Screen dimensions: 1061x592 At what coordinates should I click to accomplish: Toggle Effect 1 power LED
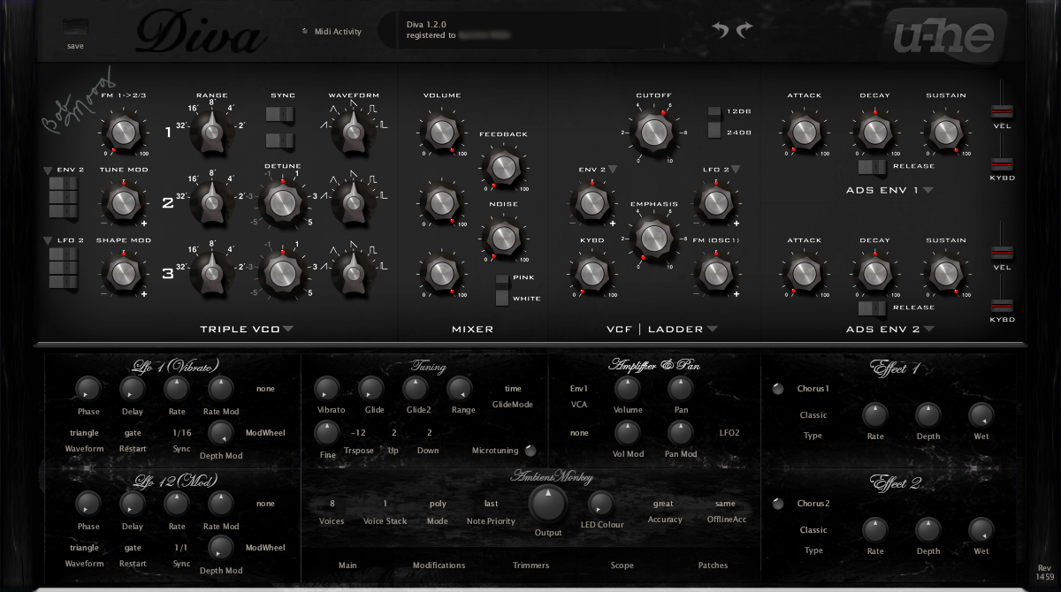(778, 389)
